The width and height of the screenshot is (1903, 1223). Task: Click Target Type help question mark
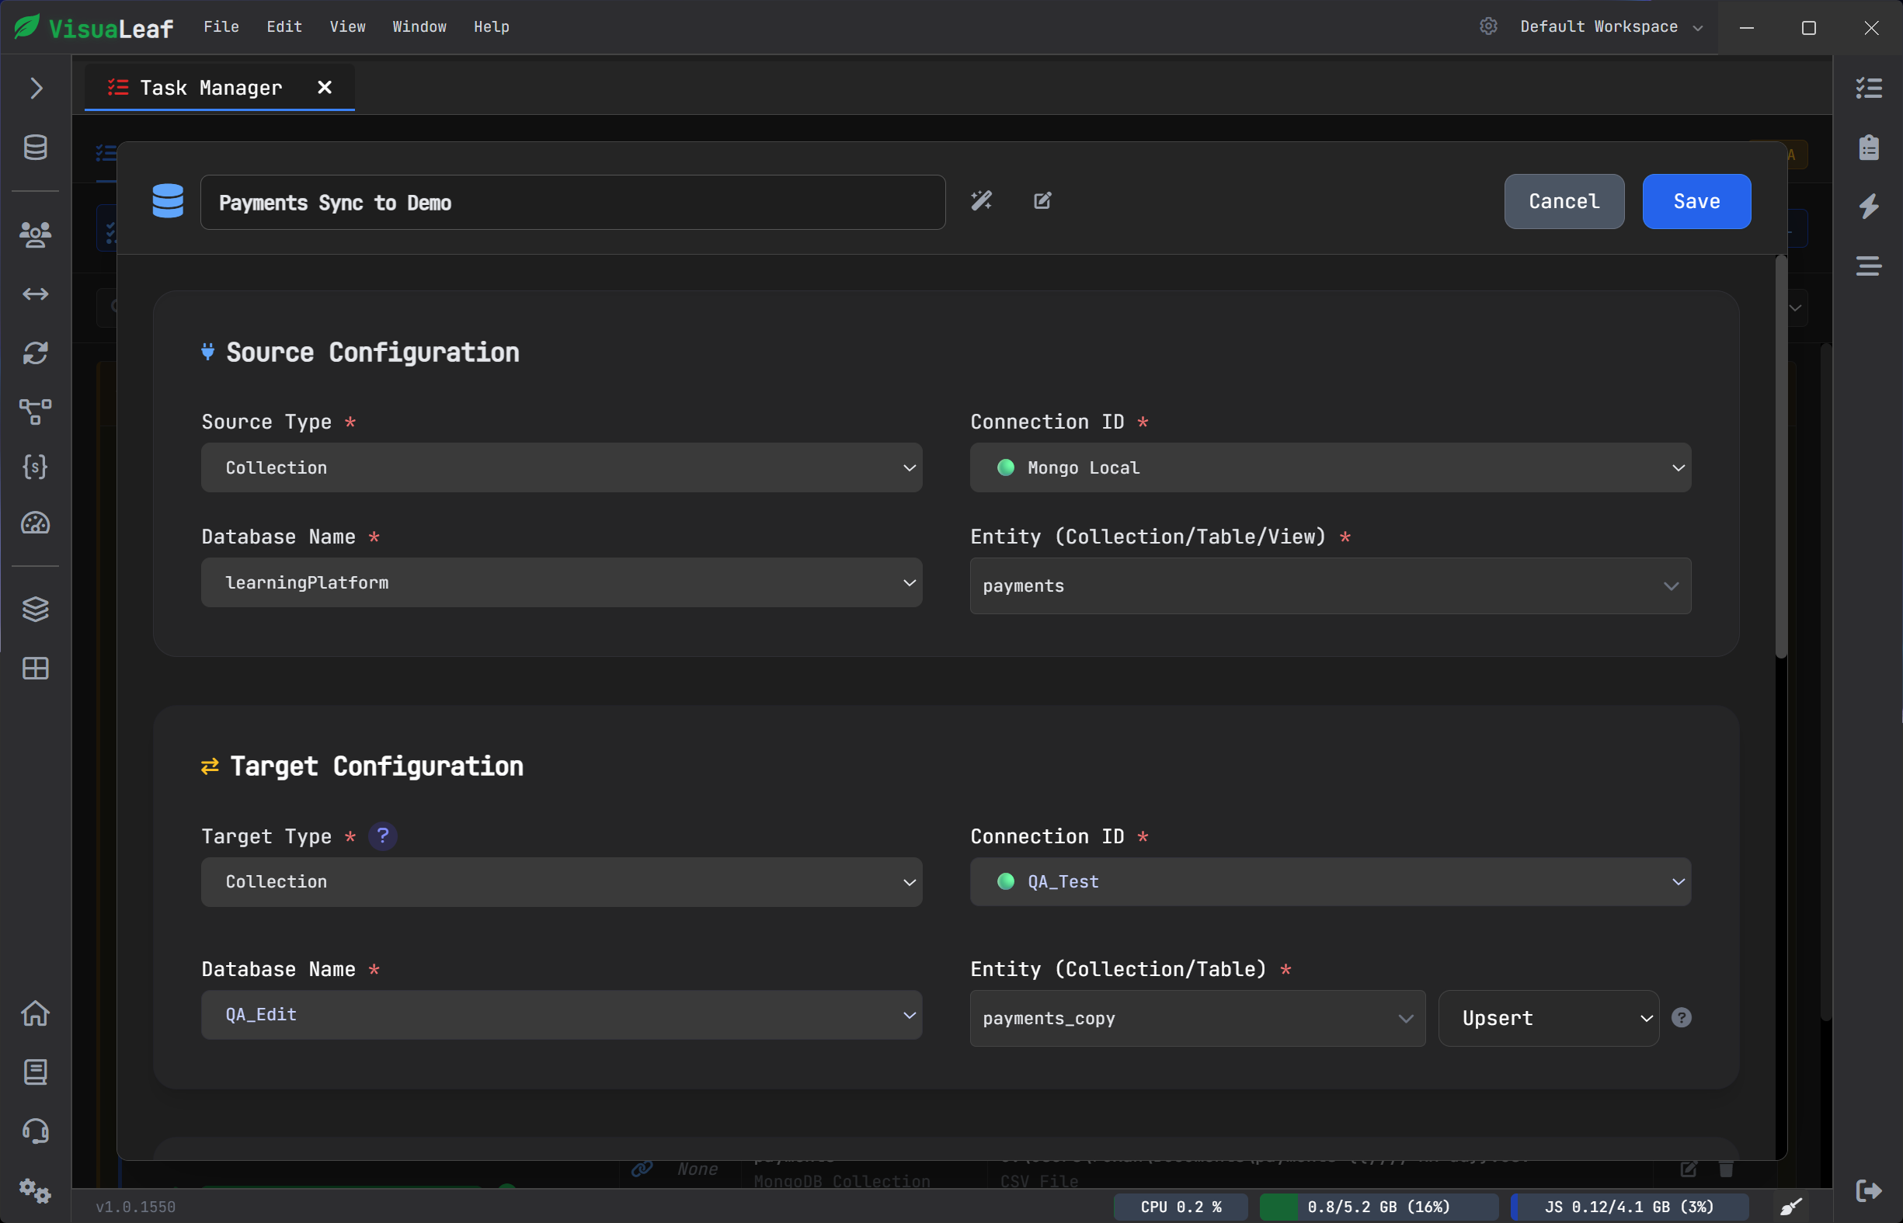pyautogui.click(x=383, y=836)
